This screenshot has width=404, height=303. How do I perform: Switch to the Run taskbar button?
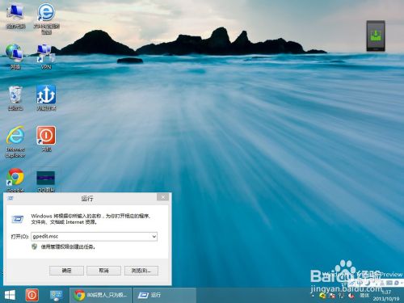pos(165,295)
